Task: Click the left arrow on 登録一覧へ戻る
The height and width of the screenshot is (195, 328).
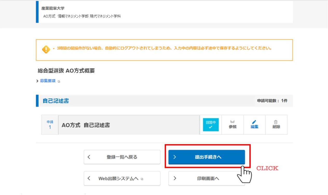Action: pos(89,157)
